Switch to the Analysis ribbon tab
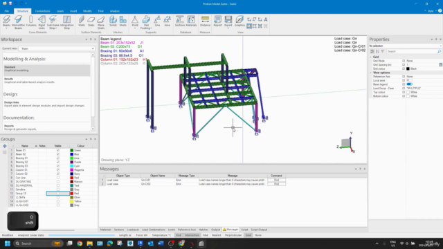This screenshot has height=249, width=443. 114,11
